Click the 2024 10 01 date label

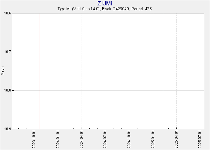tap(129, 139)
